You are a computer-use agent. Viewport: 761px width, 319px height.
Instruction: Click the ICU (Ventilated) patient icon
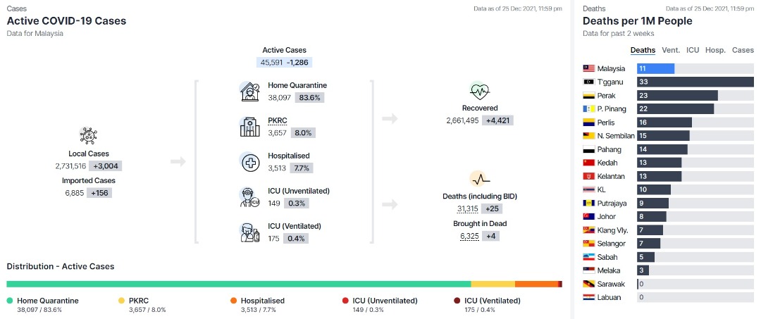[x=250, y=232]
